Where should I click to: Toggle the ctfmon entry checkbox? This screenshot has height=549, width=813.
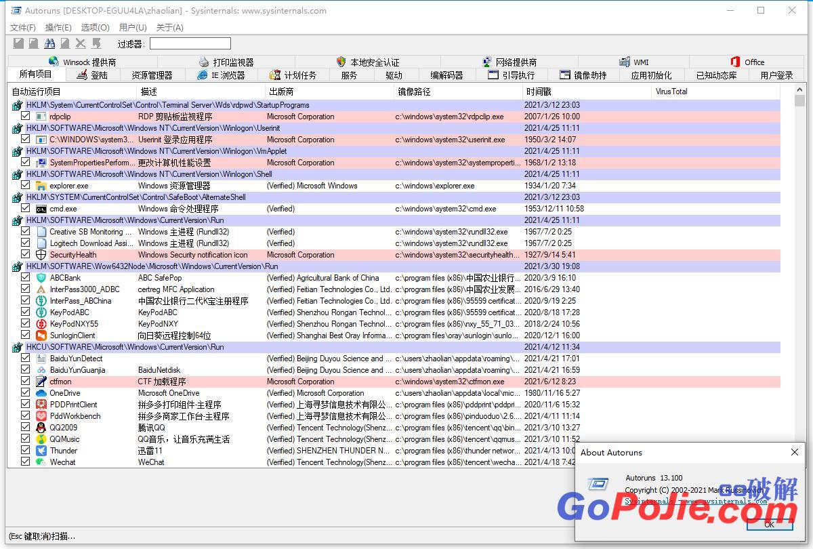coord(26,382)
